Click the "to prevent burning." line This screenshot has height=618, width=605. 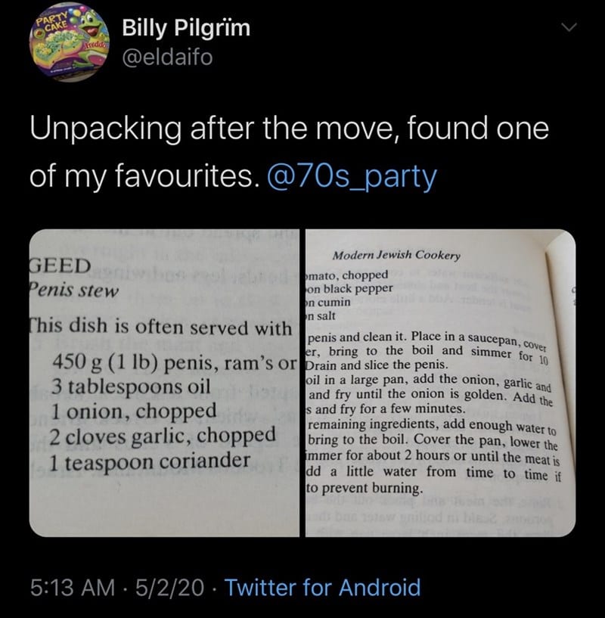[363, 488]
